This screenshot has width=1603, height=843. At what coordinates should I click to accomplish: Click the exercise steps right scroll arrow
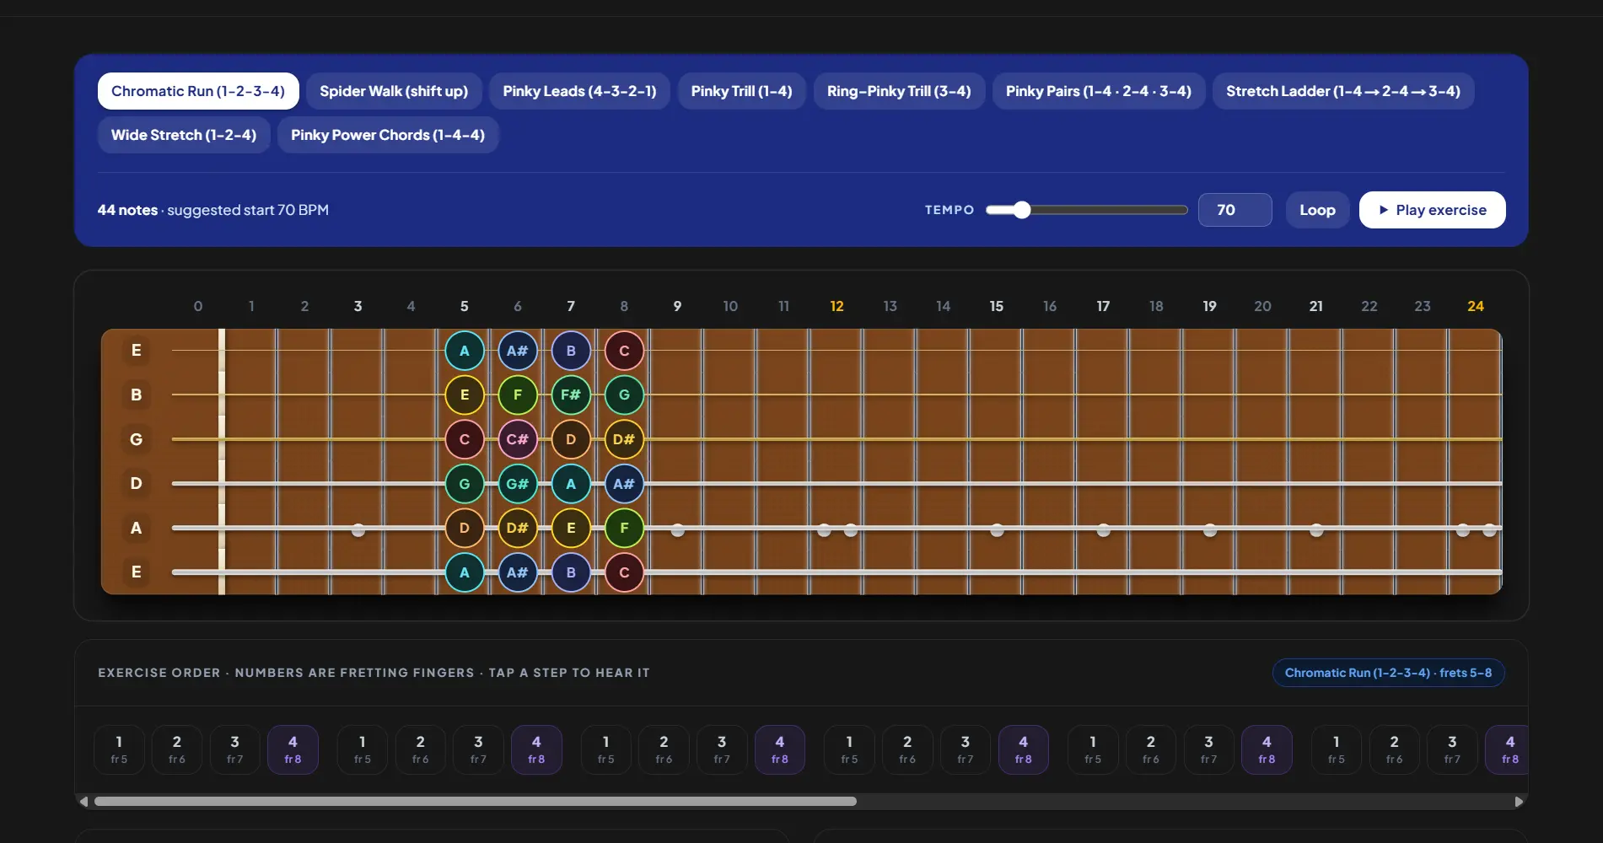[1519, 802]
